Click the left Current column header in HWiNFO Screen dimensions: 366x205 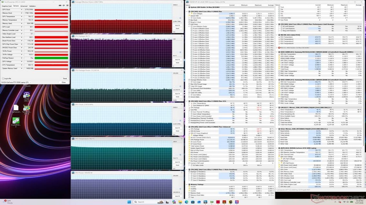click(x=232, y=5)
